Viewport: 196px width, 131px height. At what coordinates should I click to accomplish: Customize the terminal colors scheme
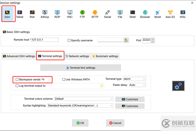coord(130,99)
